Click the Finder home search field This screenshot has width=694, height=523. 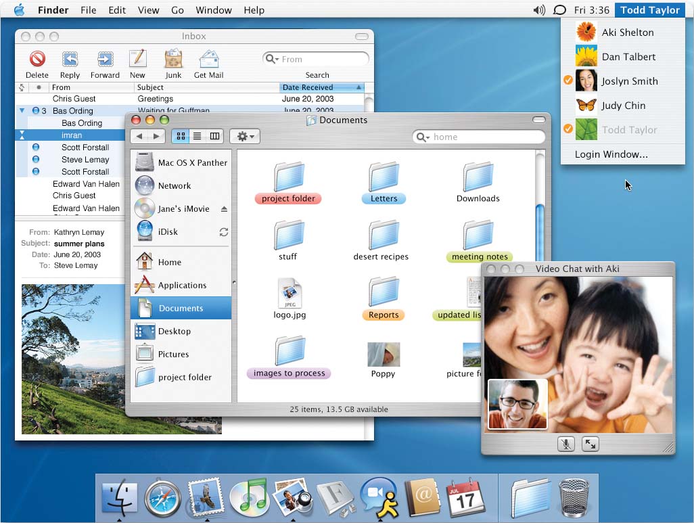[x=486, y=137]
